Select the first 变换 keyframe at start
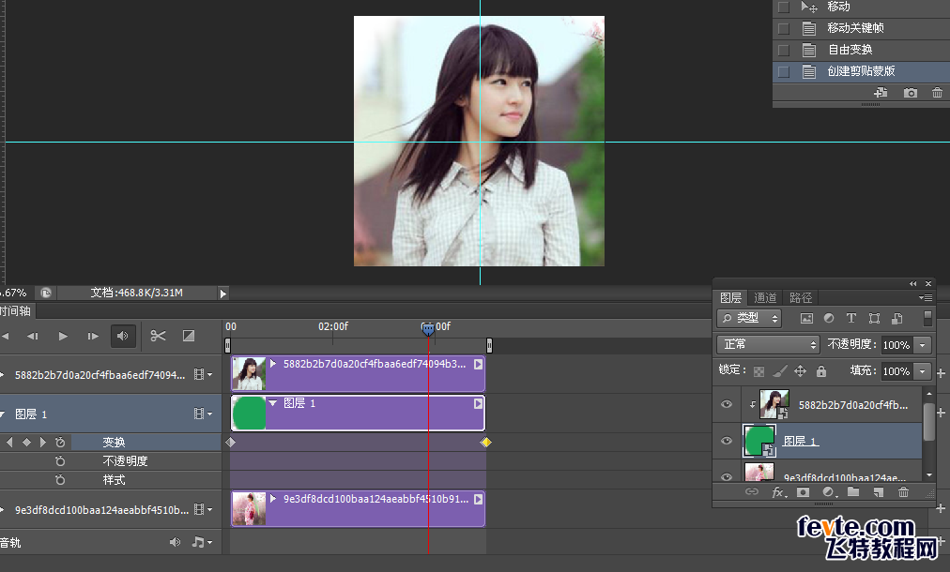This screenshot has width=950, height=572. [x=230, y=443]
